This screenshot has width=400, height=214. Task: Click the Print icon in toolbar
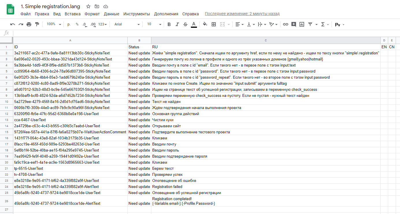point(29,24)
